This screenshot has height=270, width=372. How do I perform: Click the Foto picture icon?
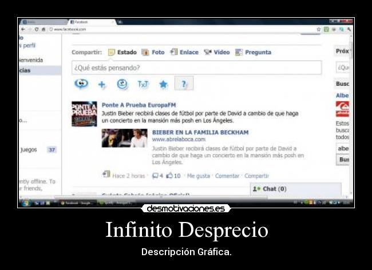click(x=145, y=52)
